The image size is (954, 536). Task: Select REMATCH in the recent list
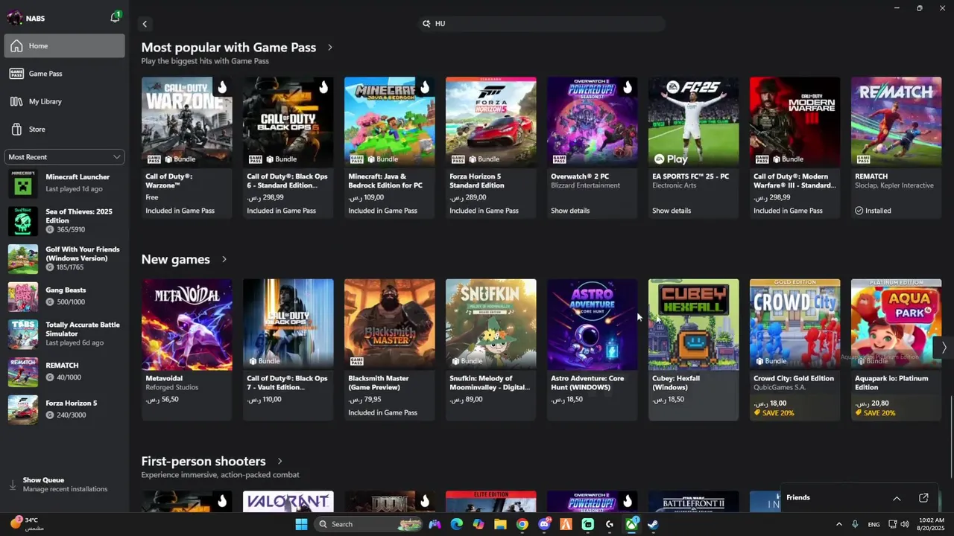point(65,371)
